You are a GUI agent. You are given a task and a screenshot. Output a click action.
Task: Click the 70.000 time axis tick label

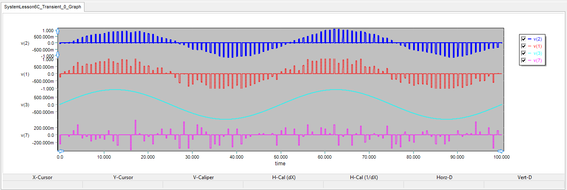tap(369, 157)
